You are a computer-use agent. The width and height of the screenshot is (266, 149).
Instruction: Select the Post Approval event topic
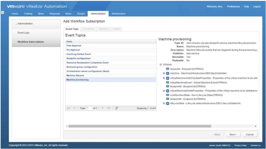click(x=111, y=46)
